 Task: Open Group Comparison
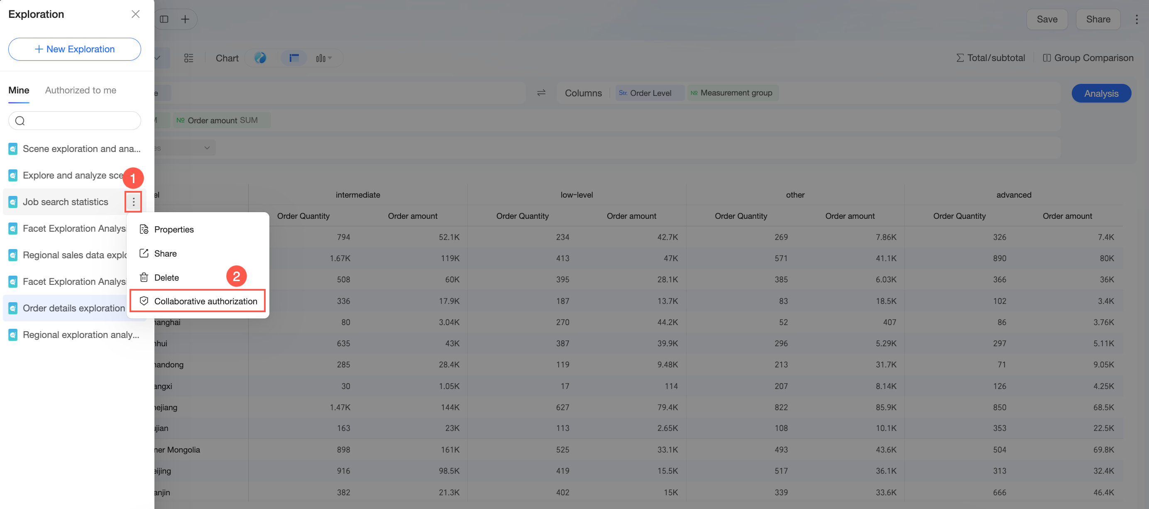(1088, 58)
